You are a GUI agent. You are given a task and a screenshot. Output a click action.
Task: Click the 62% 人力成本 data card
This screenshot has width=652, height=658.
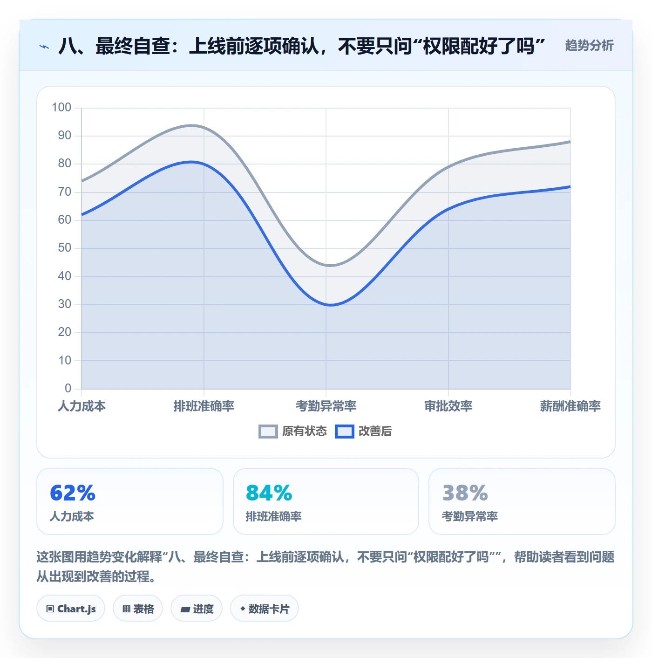tap(130, 501)
